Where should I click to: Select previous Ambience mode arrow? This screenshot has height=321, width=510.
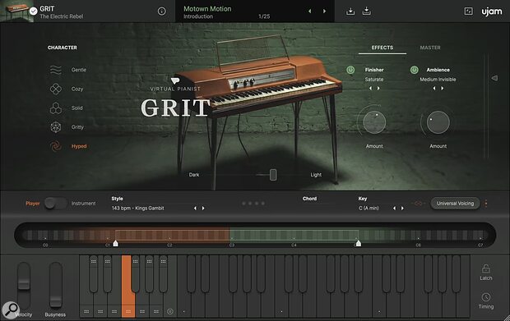(433, 89)
